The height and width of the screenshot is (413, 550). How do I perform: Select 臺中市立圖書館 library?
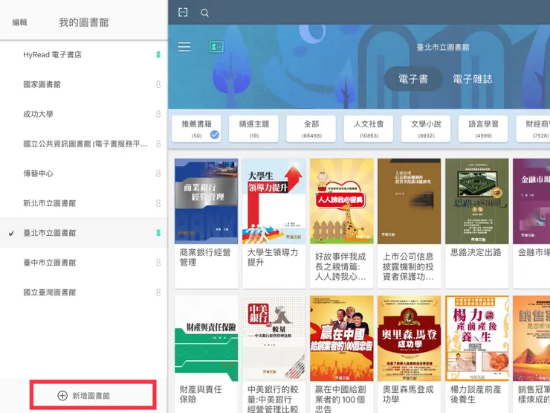(x=84, y=263)
